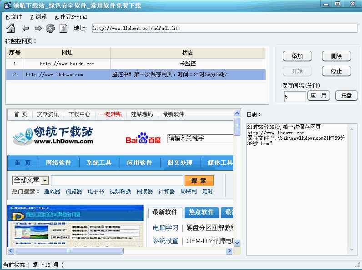
Task: Stop loading with the X circle icon
Action: tap(50, 28)
